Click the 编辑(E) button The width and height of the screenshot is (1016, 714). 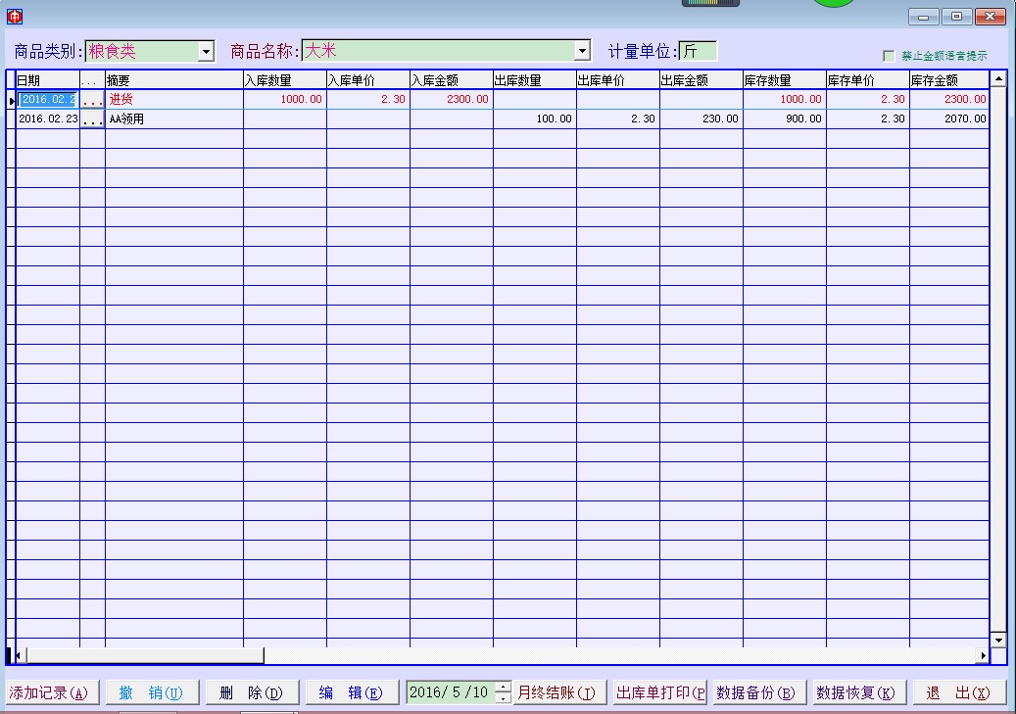coord(351,692)
